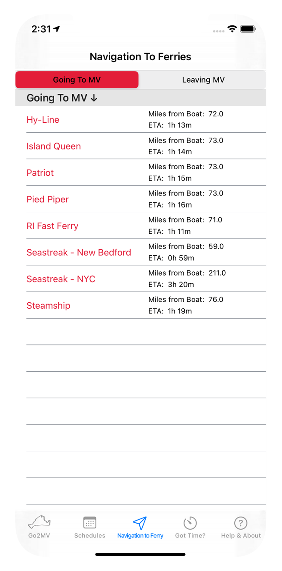The height and width of the screenshot is (571, 282).
Task: Choose the Patriot ferry entry
Action: 146,172
